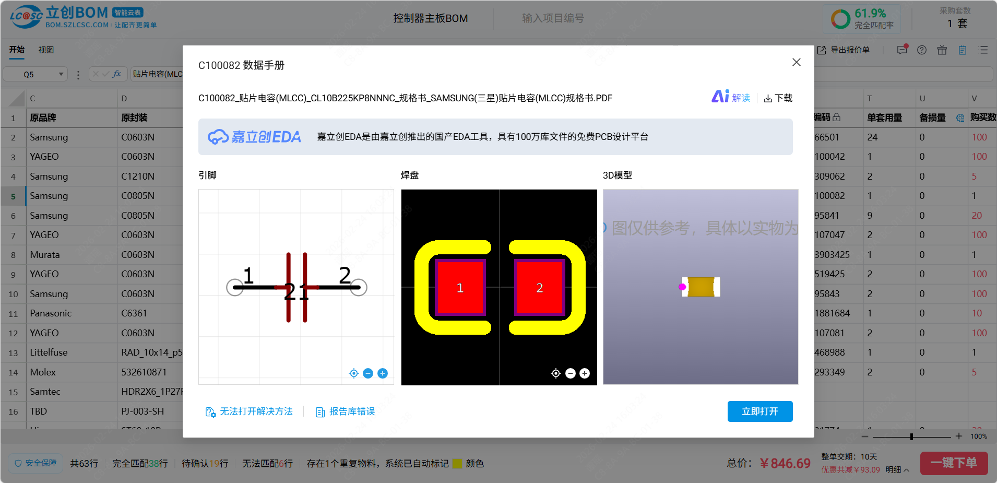
Task: Zoom in on the footprint pad preview
Action: 585,373
